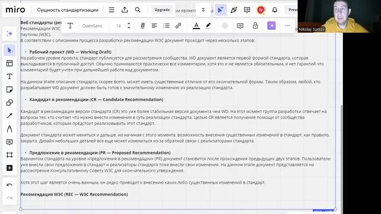The width and height of the screenshot is (381, 214).
Task: Open highlight color marker
Action: tap(208, 26)
